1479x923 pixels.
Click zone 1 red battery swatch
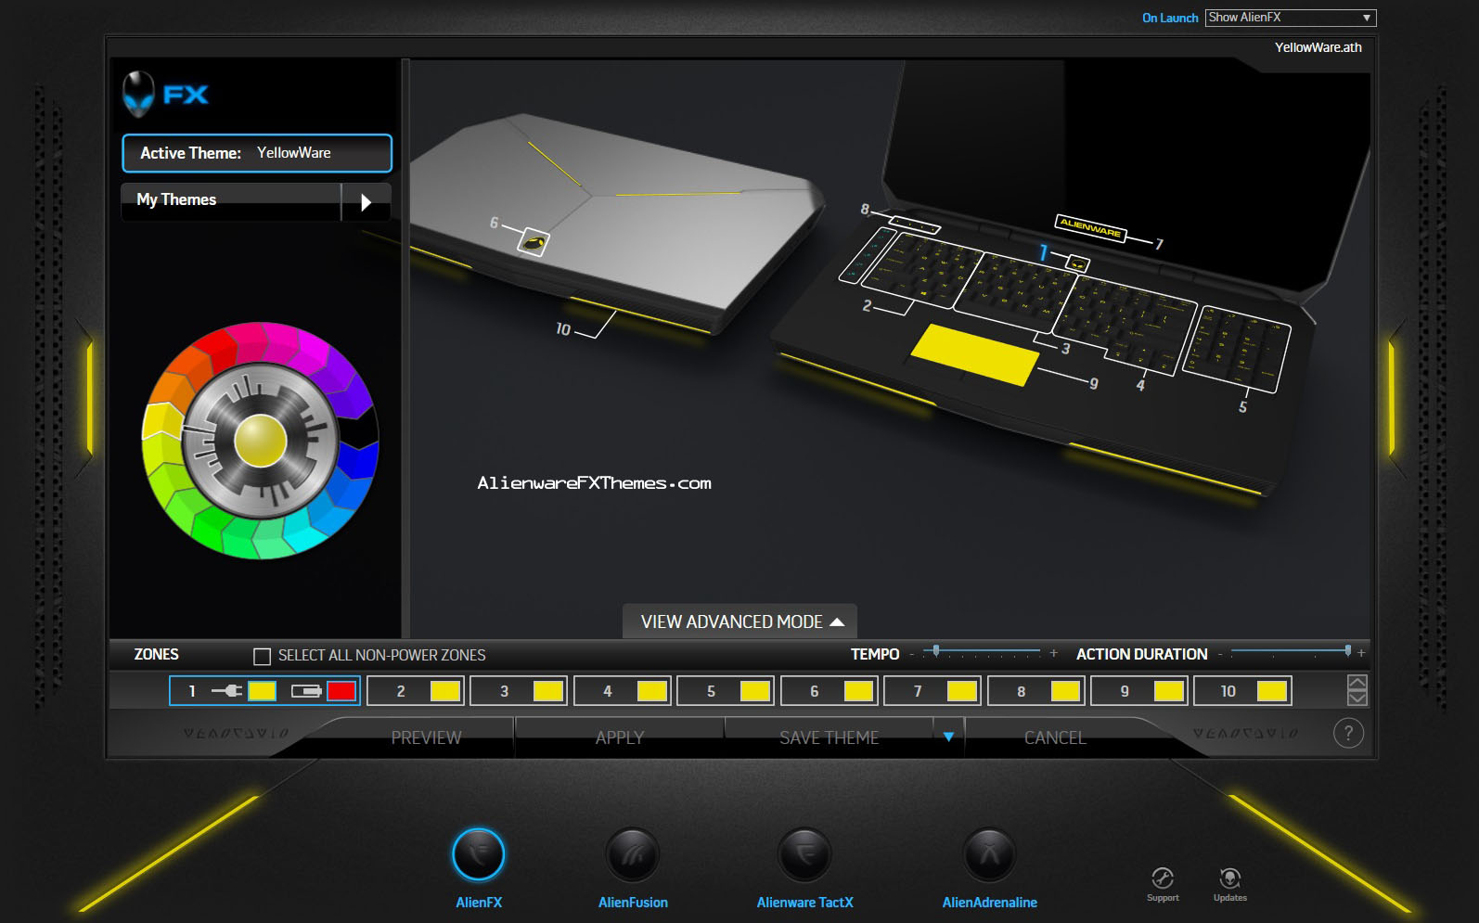coord(341,691)
